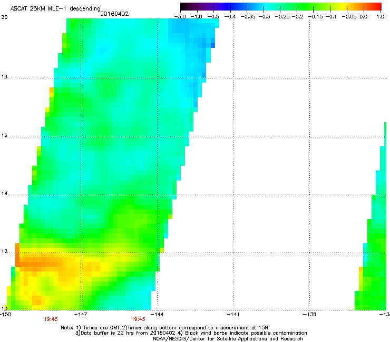Image resolution: width=390 pixels, height=342 pixels.
Task: Click the latitude axis label 20
Action: (x=4, y=17)
